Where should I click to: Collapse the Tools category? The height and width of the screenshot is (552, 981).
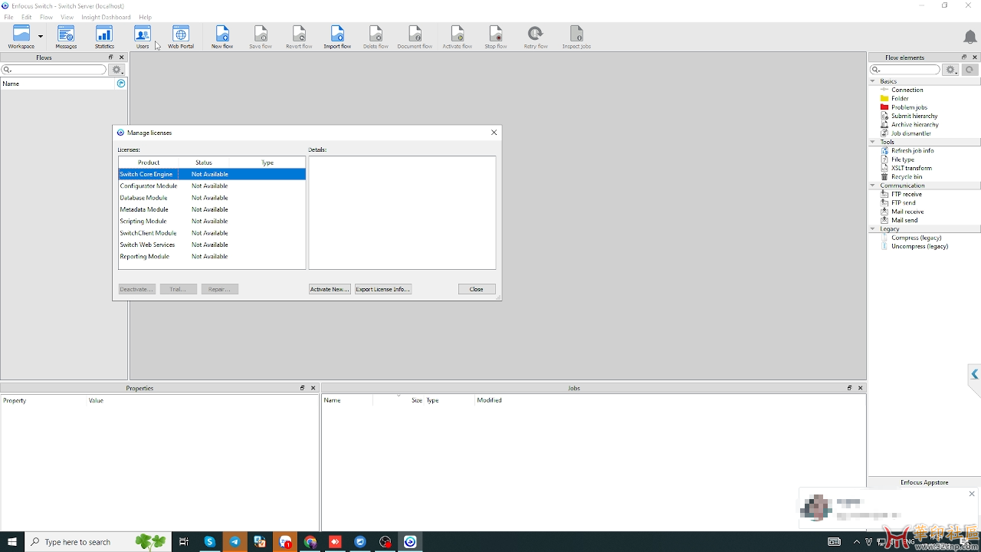coord(873,142)
